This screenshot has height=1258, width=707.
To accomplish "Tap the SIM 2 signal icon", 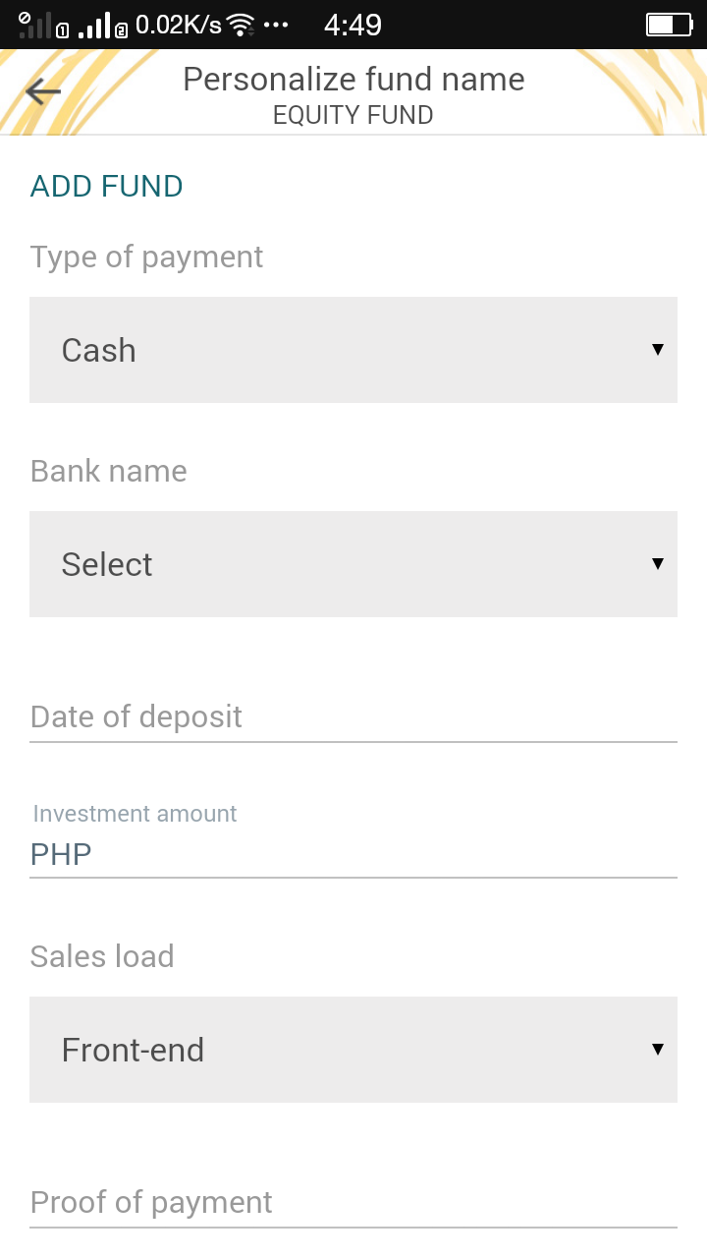I will 102,27.
